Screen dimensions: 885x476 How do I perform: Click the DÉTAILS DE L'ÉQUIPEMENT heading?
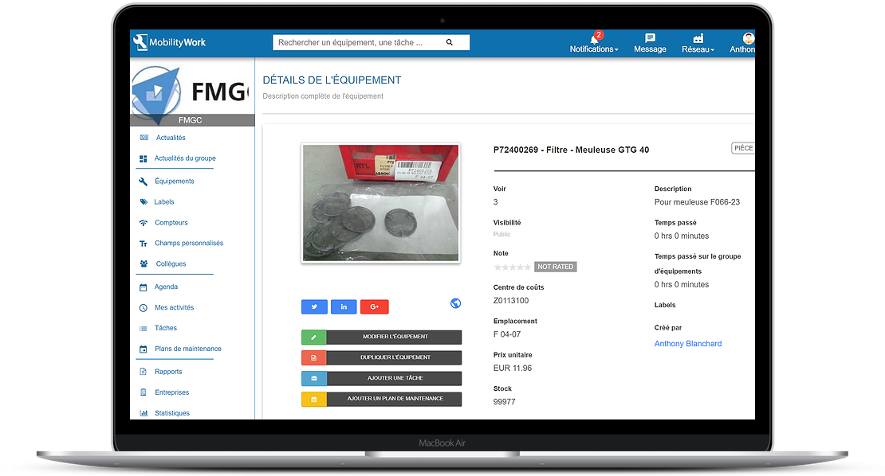[332, 80]
